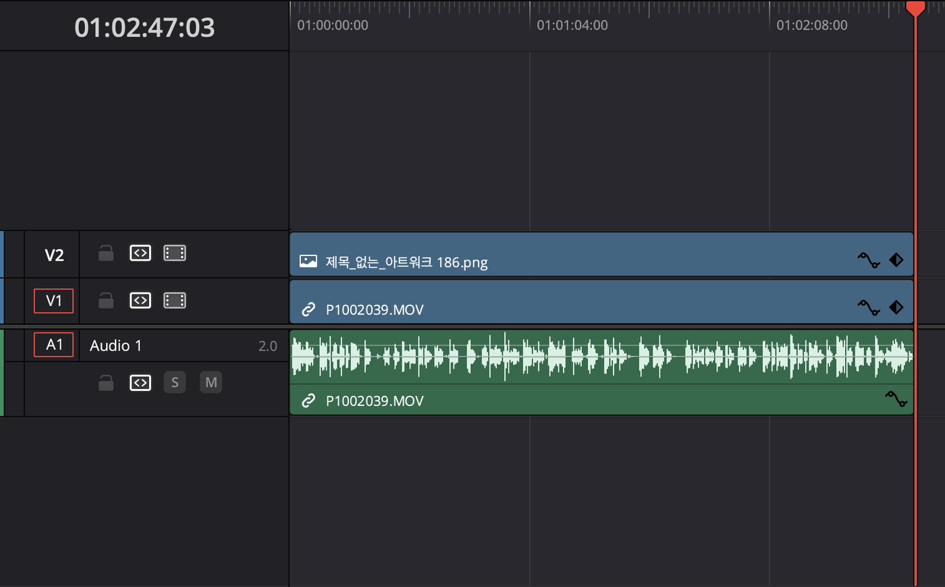
Task: Solo the Audio 1 track
Action: [175, 382]
